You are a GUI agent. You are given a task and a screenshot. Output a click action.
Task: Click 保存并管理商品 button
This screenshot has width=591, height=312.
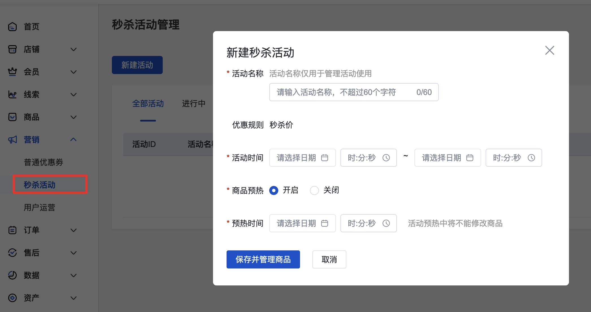click(263, 259)
